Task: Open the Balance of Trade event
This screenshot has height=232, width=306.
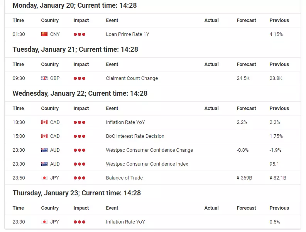Action: pyautogui.click(x=124, y=178)
